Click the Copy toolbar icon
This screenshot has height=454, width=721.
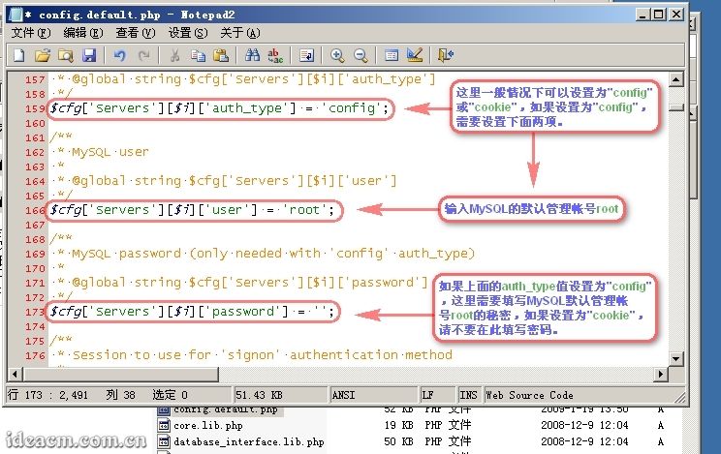click(198, 55)
